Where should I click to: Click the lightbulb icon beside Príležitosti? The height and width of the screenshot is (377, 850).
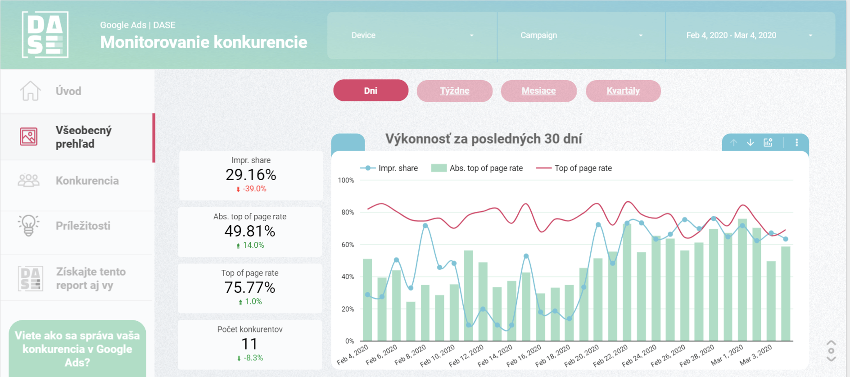28,225
